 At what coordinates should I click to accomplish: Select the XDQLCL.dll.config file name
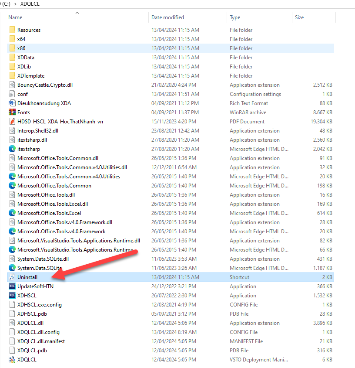(38, 332)
